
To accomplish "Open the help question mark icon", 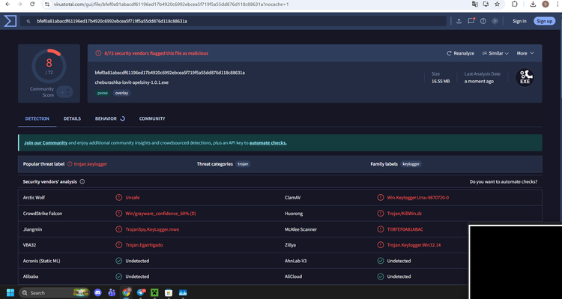I will pyautogui.click(x=483, y=21).
